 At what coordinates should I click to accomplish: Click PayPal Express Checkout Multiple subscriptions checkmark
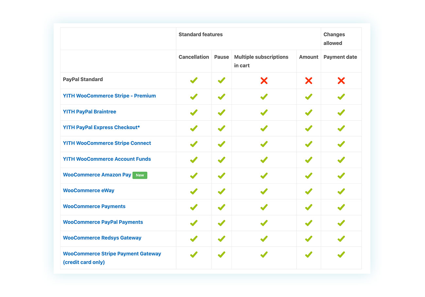[x=264, y=128]
